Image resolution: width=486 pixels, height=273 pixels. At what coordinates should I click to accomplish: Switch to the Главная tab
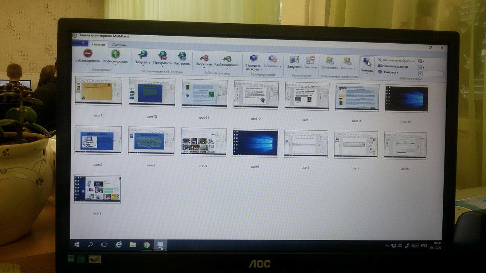point(98,44)
